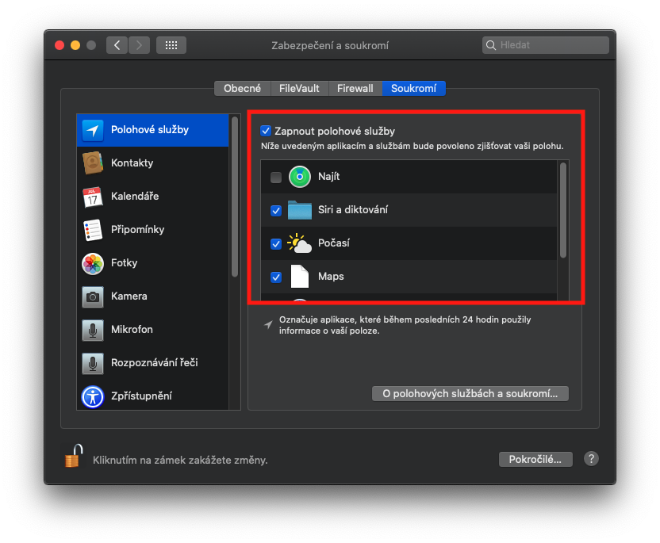Viewport: 660px width, 543px height.
Task: Select Připomínky label in sidebar
Action: [138, 230]
